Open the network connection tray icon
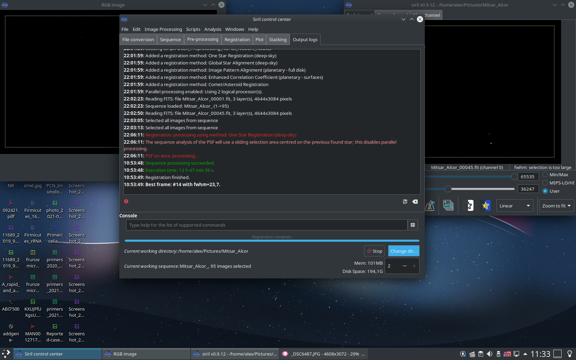 (516, 354)
